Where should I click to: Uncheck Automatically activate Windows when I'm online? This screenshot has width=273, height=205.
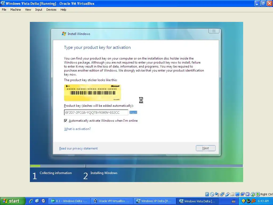pyautogui.click(x=66, y=121)
